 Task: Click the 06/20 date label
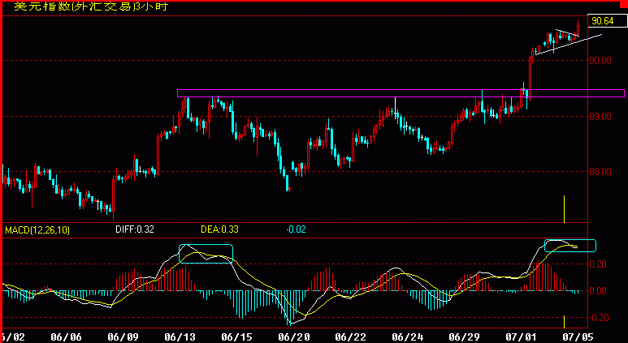click(x=293, y=337)
